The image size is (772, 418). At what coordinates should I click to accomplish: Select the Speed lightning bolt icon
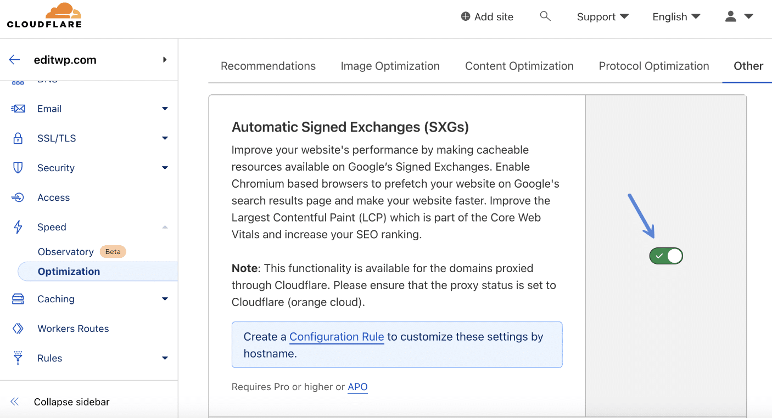click(18, 227)
